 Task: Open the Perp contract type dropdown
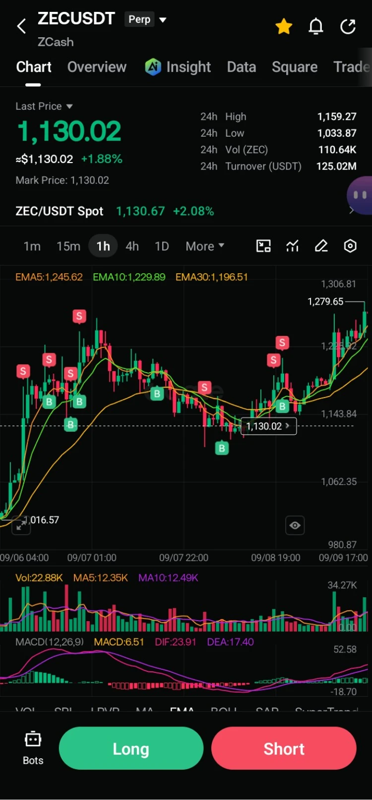(x=146, y=19)
